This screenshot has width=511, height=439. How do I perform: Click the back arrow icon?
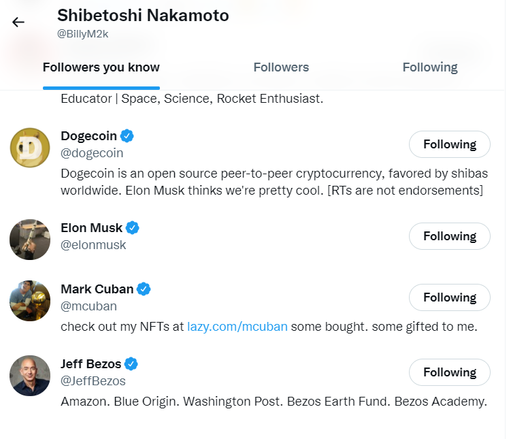tap(18, 22)
